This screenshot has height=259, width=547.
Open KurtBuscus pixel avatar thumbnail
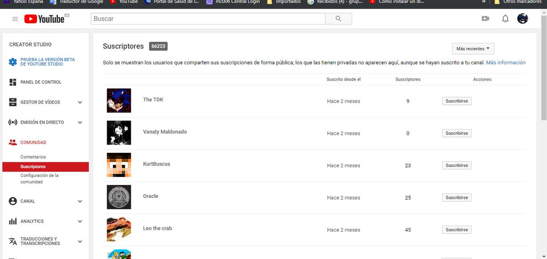coord(119,165)
